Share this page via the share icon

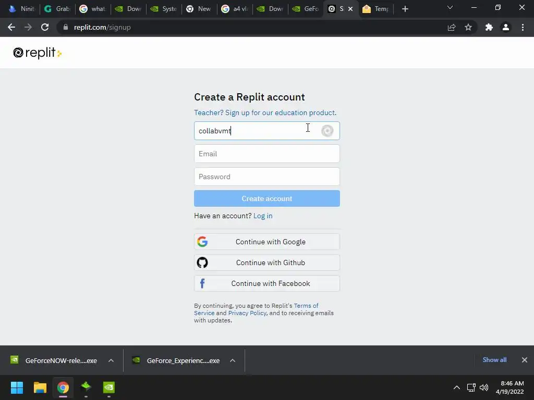point(452,27)
